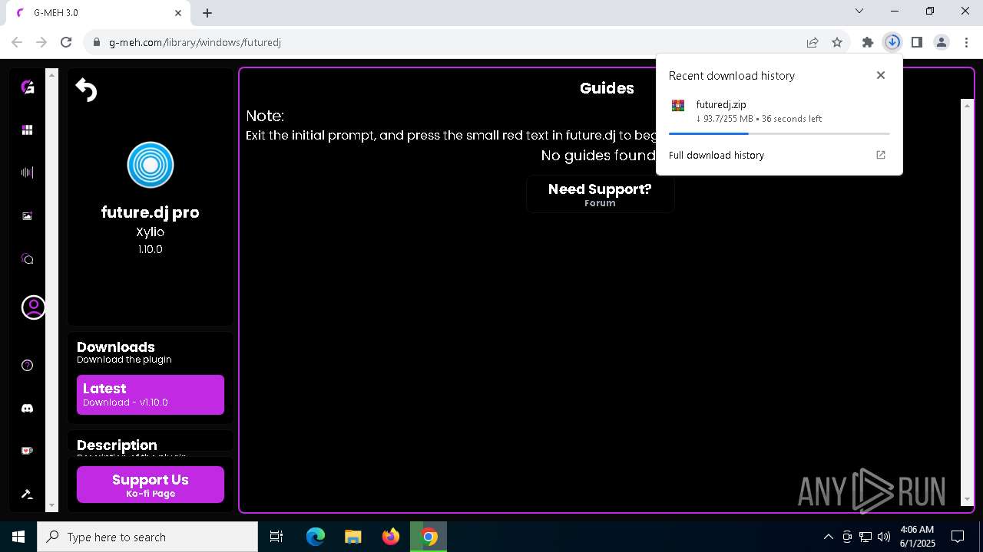Open the question mark help icon

[27, 365]
